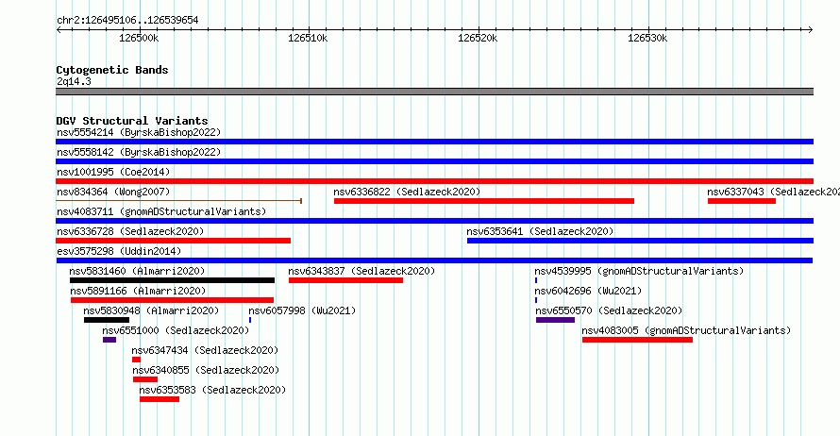
Task: Click nsv6336728 (Sedlazeck2020) label
Action: point(130,231)
